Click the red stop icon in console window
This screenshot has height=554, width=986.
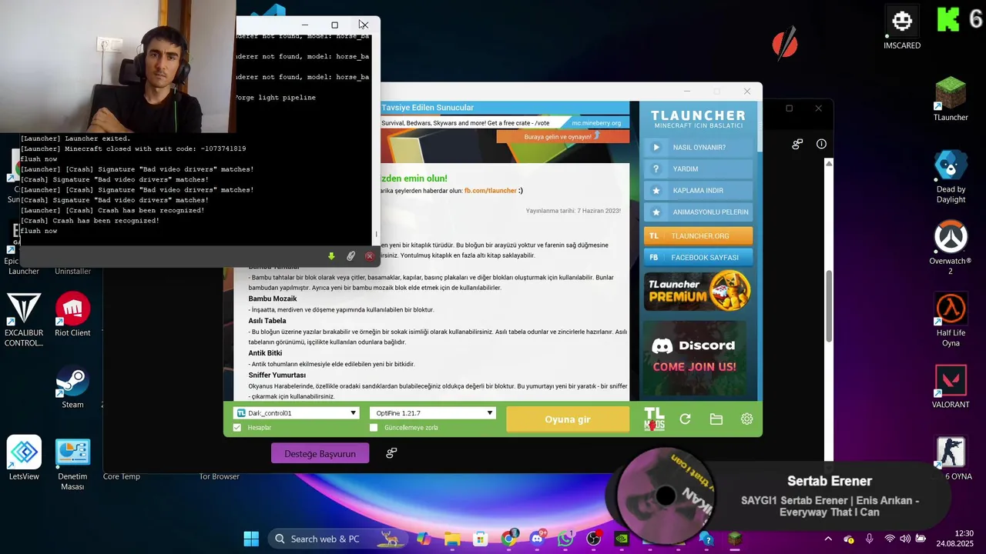tap(370, 256)
